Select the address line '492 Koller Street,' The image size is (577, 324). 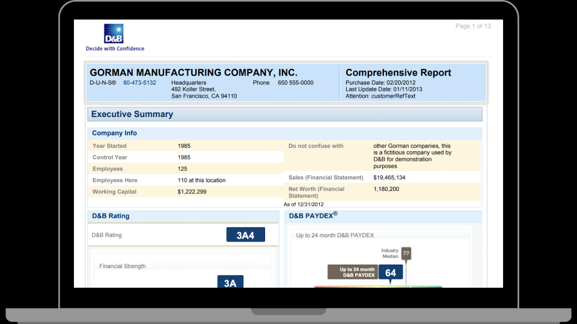click(x=193, y=90)
